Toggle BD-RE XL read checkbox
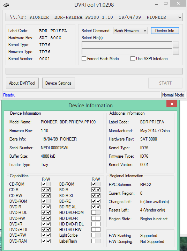The height and width of the screenshot is (251, 187). (94, 207)
